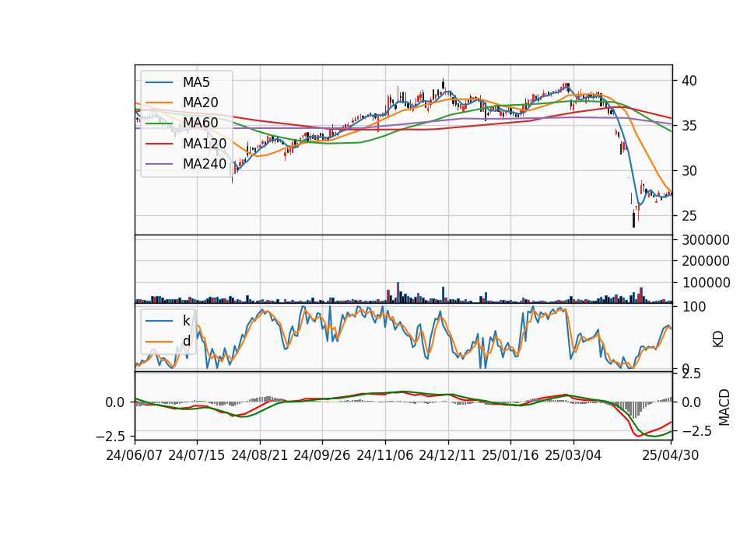747x536 pixels.
Task: Click date label 25/01/16
Action: click(510, 455)
